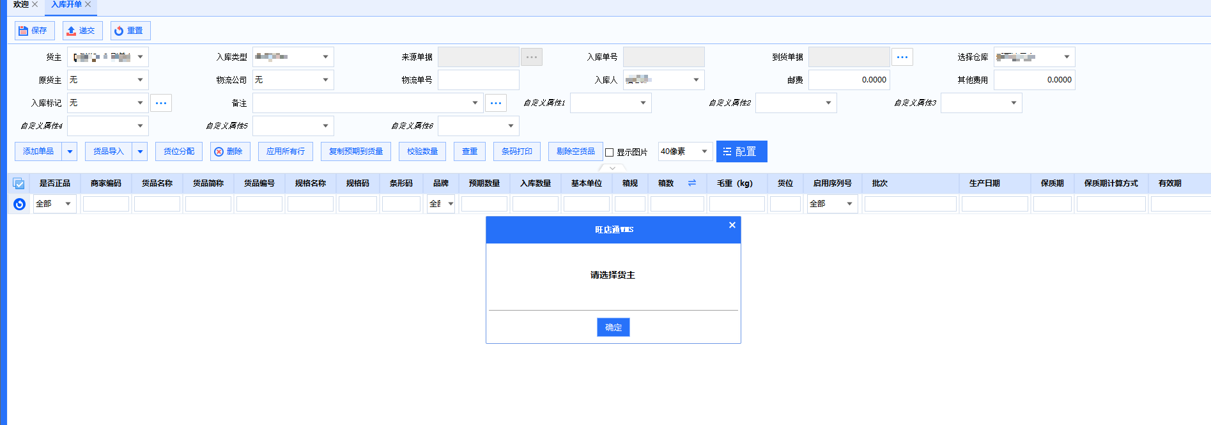Open the 货主 dropdown
The width and height of the screenshot is (1211, 425).
[140, 57]
